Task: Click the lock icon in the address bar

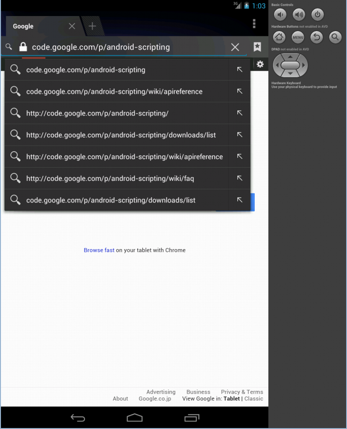Action: pyautogui.click(x=23, y=47)
